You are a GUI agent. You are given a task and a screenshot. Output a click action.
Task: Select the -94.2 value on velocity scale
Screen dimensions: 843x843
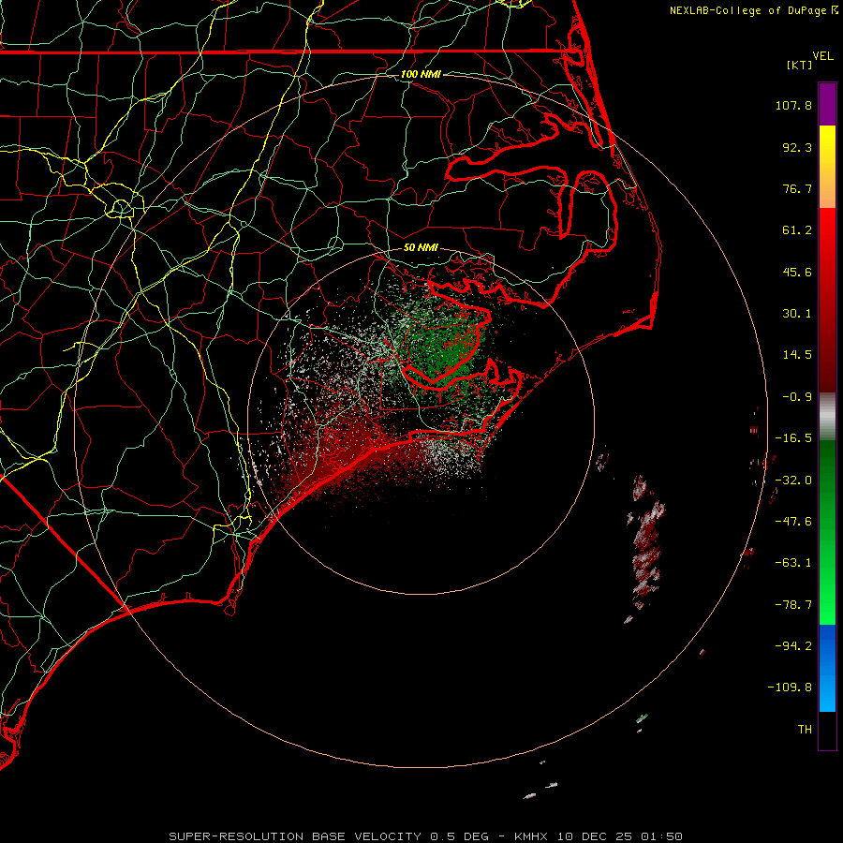tap(793, 645)
